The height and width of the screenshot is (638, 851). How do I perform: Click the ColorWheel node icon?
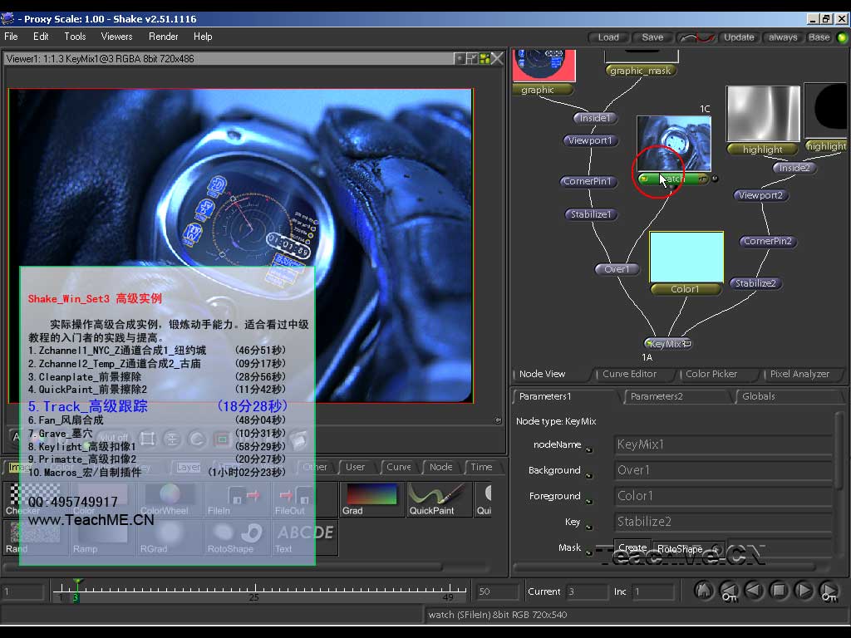pyautogui.click(x=170, y=499)
